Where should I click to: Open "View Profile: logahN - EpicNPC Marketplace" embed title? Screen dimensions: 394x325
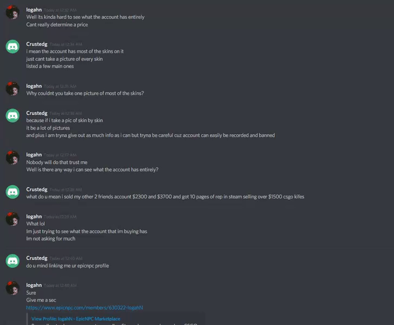[x=76, y=318]
